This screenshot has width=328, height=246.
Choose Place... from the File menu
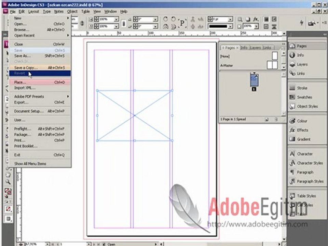pos(40,82)
